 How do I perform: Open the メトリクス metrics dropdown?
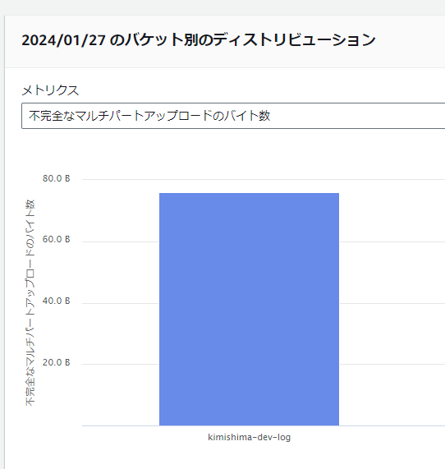pos(233,116)
